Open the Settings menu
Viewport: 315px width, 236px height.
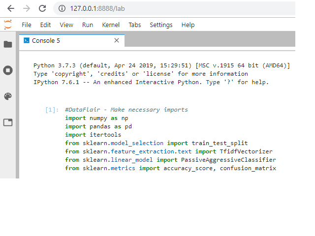tap(161, 25)
